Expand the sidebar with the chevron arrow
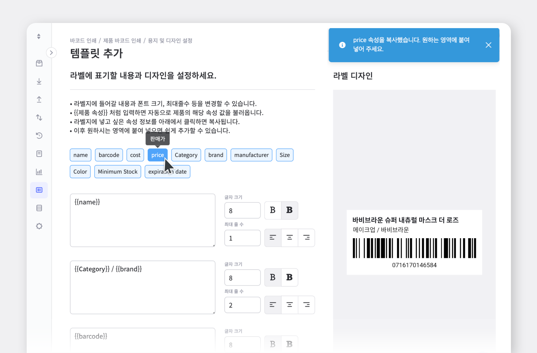The height and width of the screenshot is (353, 537). click(51, 53)
